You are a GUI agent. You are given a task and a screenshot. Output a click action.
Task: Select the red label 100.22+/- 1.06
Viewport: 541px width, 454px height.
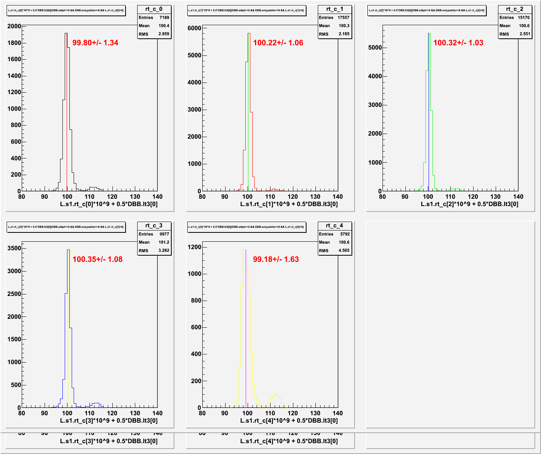click(278, 43)
